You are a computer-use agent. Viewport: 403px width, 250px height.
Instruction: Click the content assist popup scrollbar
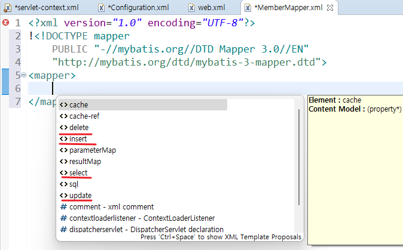pyautogui.click(x=299, y=157)
